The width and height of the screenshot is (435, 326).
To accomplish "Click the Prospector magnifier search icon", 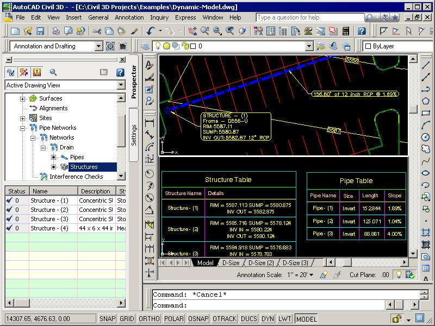I will coord(53,73).
